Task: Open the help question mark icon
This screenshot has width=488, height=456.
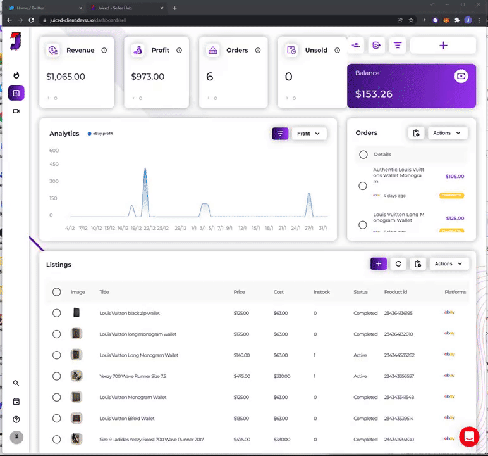Action: (16, 419)
